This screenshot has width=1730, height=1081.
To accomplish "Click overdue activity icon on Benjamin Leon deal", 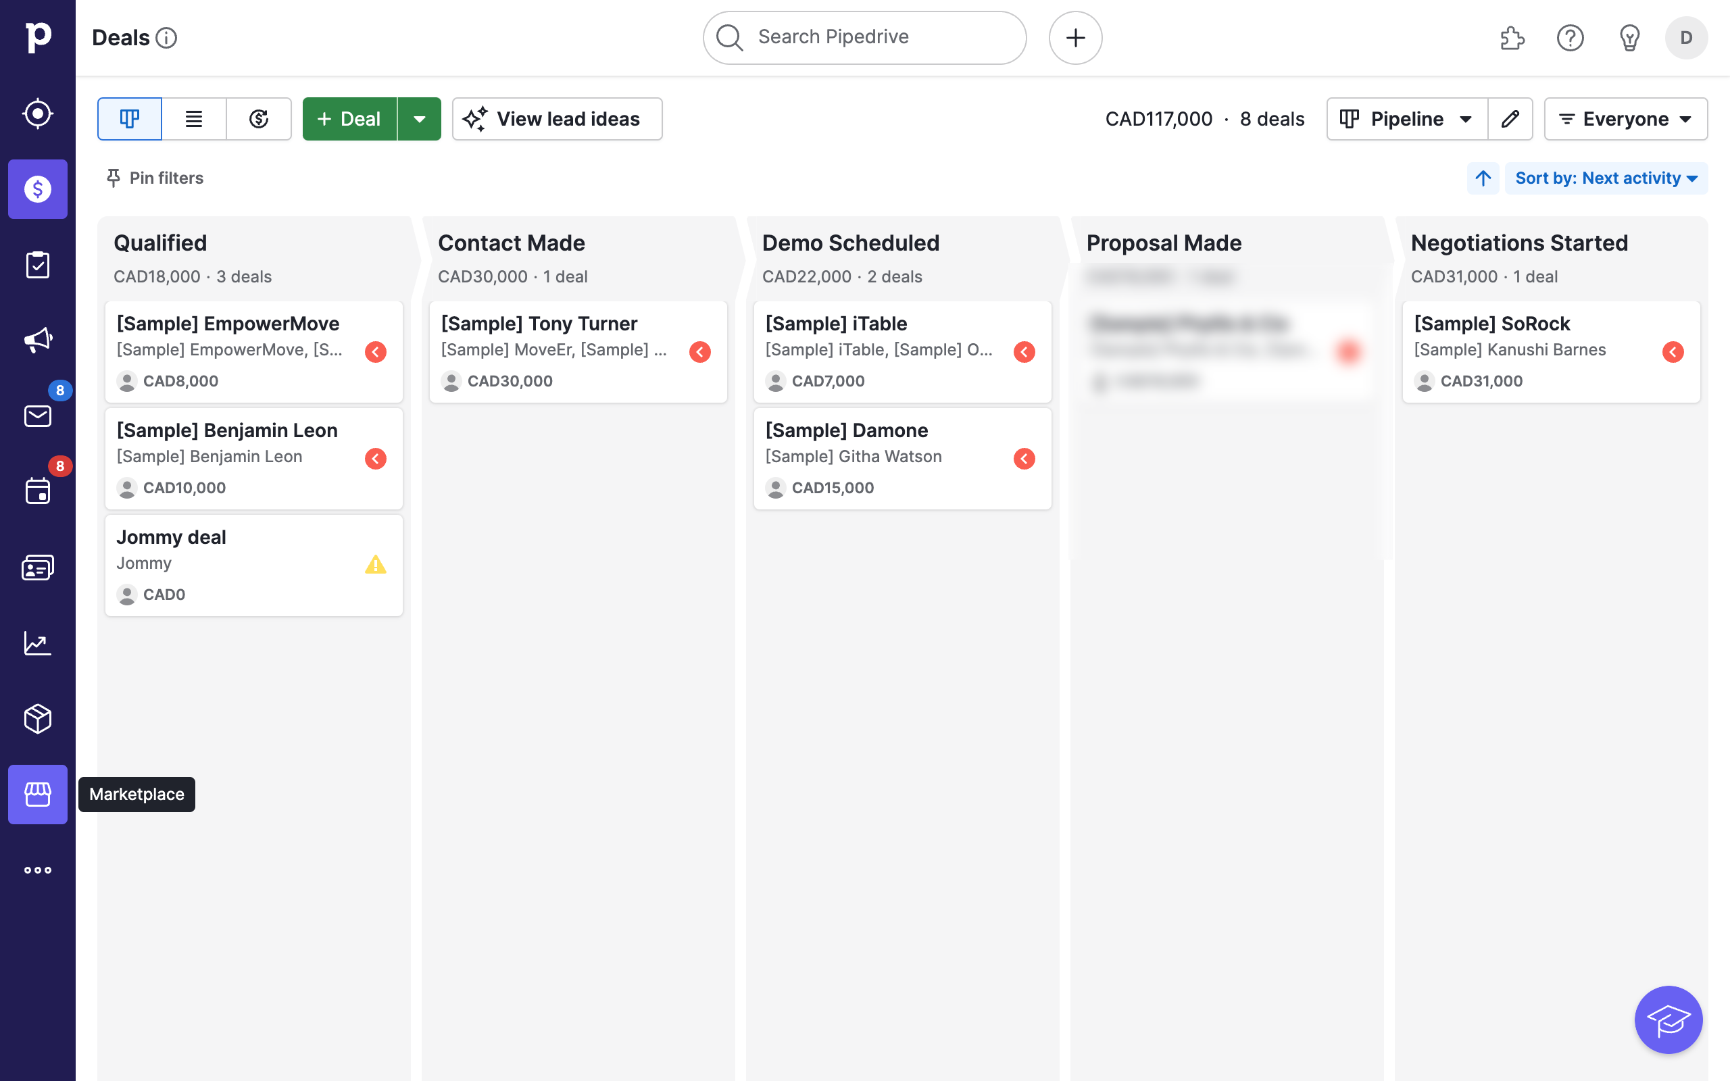I will (375, 458).
